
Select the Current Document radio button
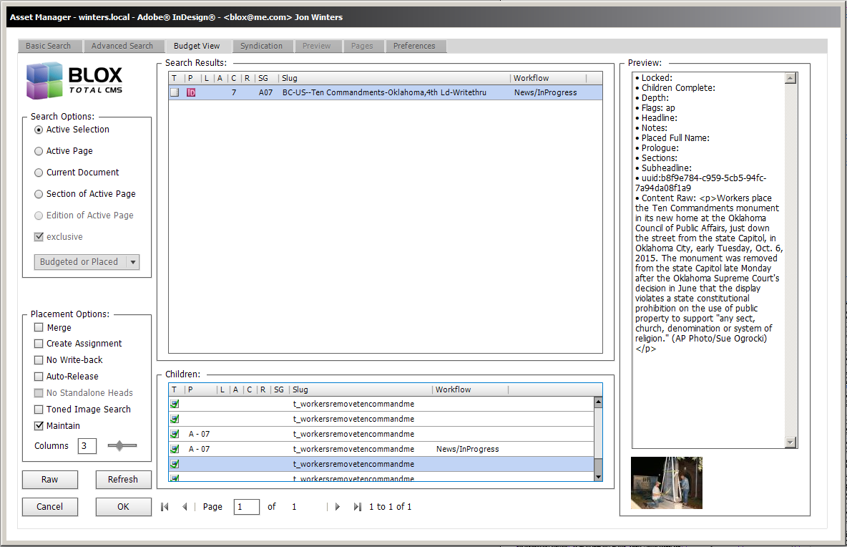coord(39,173)
